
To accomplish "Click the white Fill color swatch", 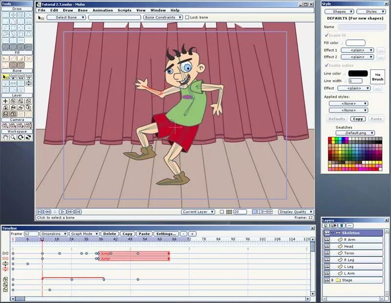I will click(x=355, y=43).
